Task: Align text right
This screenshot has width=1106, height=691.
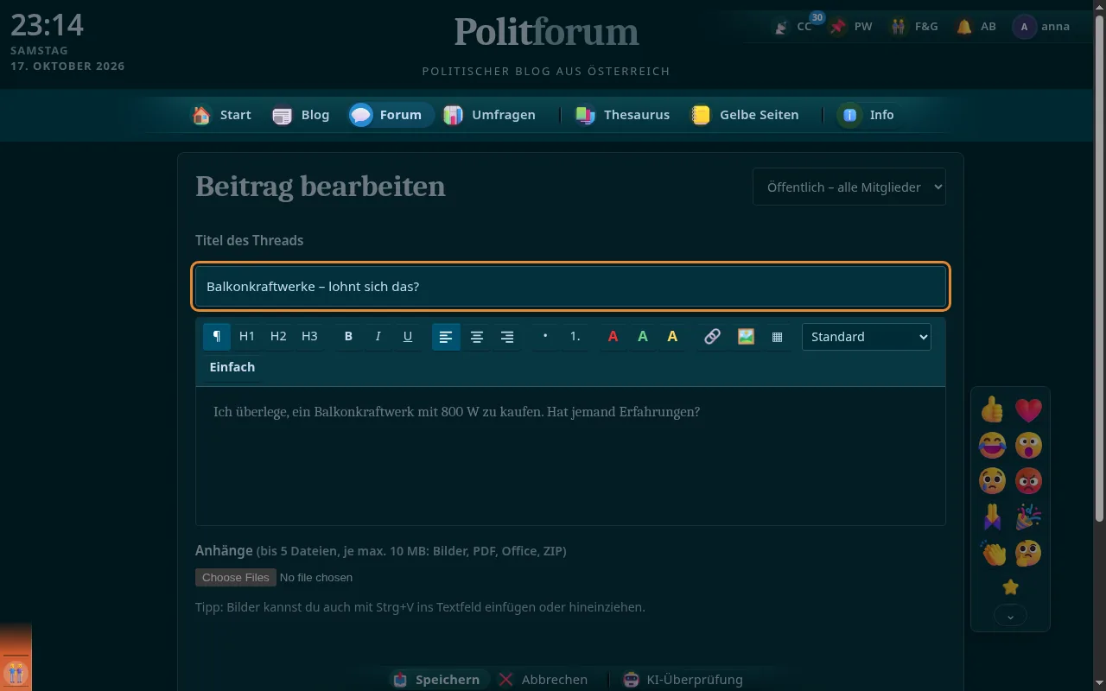Action: tap(507, 337)
